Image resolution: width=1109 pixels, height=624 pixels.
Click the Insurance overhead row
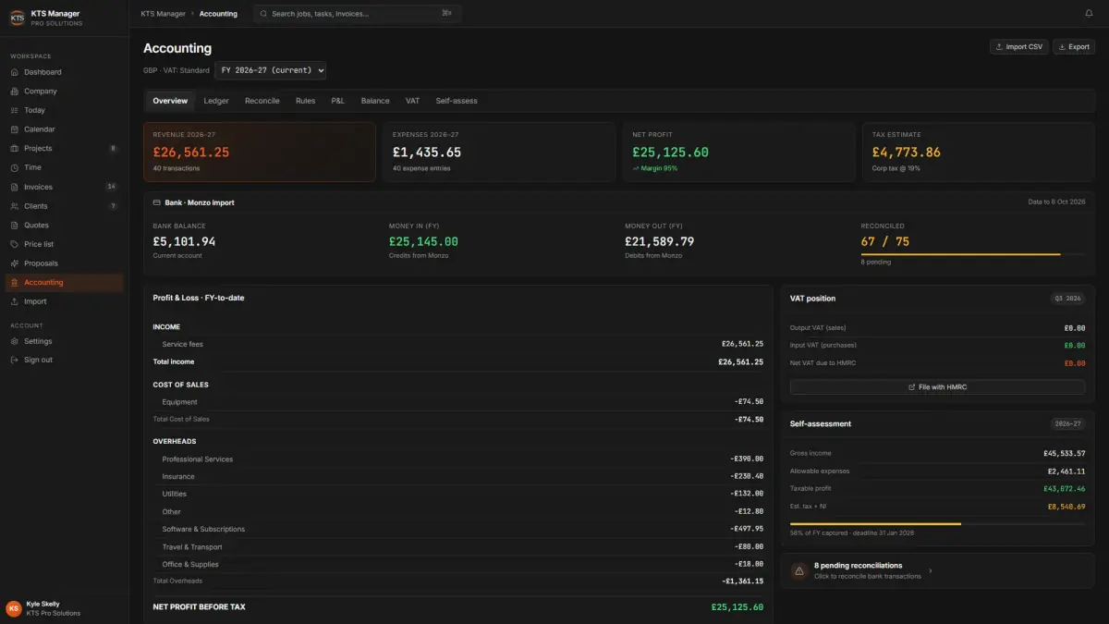pos(458,477)
